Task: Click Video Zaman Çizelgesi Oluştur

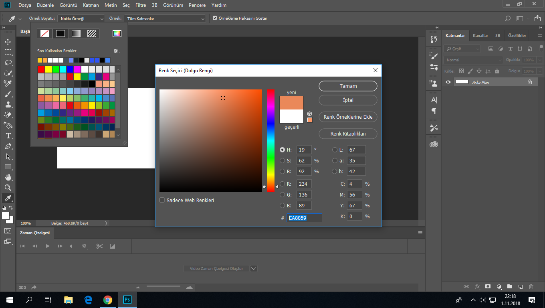Action: pos(216,268)
